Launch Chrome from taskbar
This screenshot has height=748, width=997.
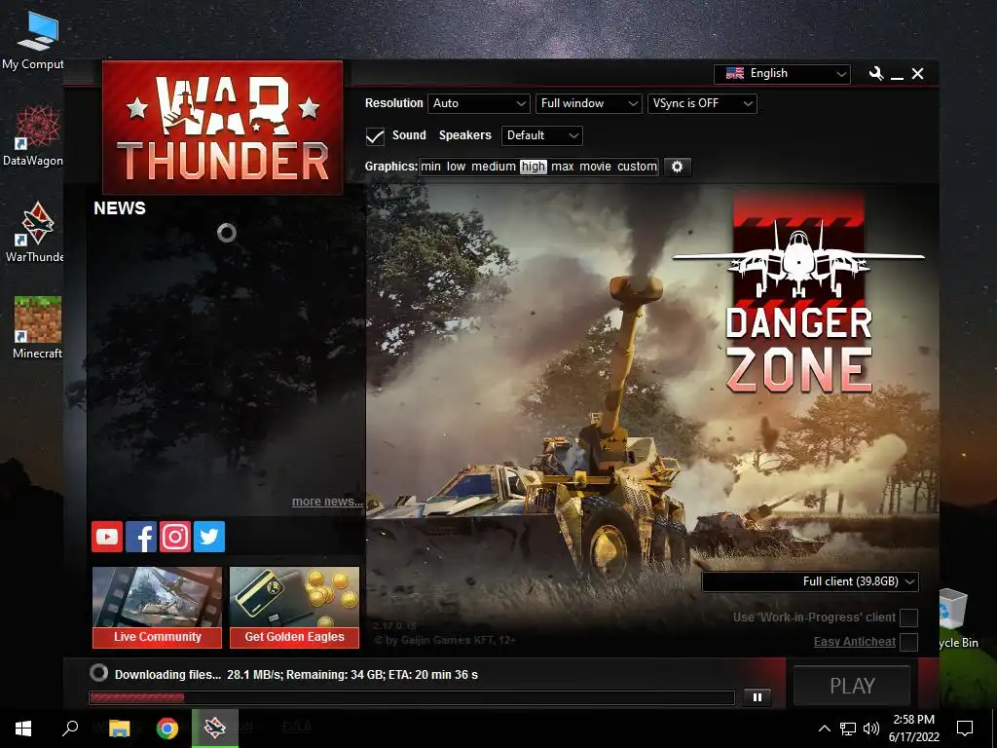167,729
